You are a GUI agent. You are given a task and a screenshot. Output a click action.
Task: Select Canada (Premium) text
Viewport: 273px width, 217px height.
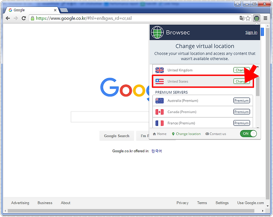[182, 112]
